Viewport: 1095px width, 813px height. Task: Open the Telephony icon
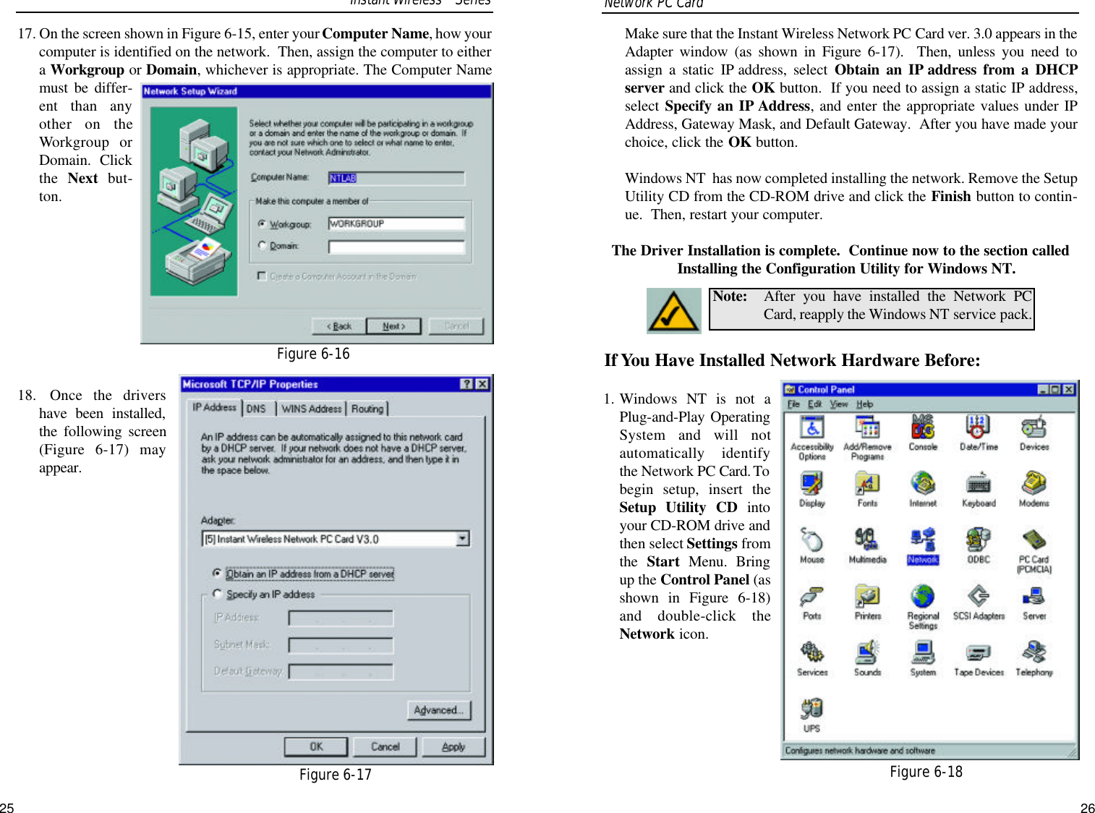1034,659
